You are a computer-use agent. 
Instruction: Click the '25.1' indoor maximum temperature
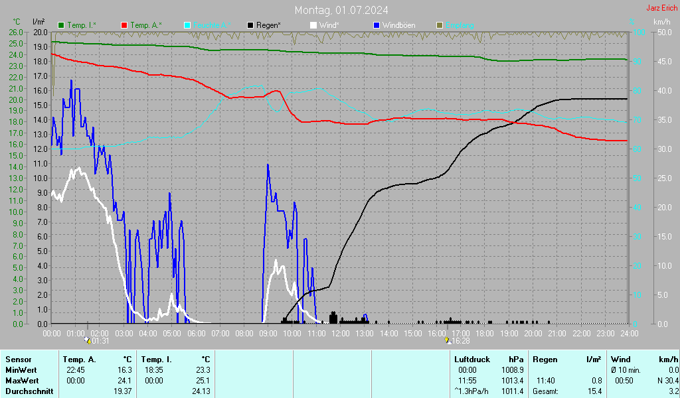pyautogui.click(x=203, y=381)
